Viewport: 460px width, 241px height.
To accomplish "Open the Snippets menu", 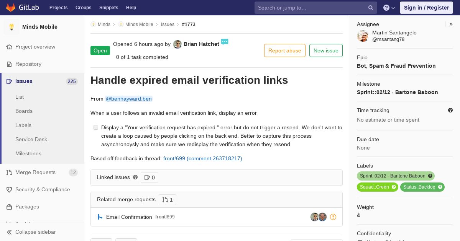I will coord(108,8).
